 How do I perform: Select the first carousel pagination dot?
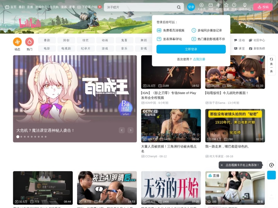tap(18, 137)
